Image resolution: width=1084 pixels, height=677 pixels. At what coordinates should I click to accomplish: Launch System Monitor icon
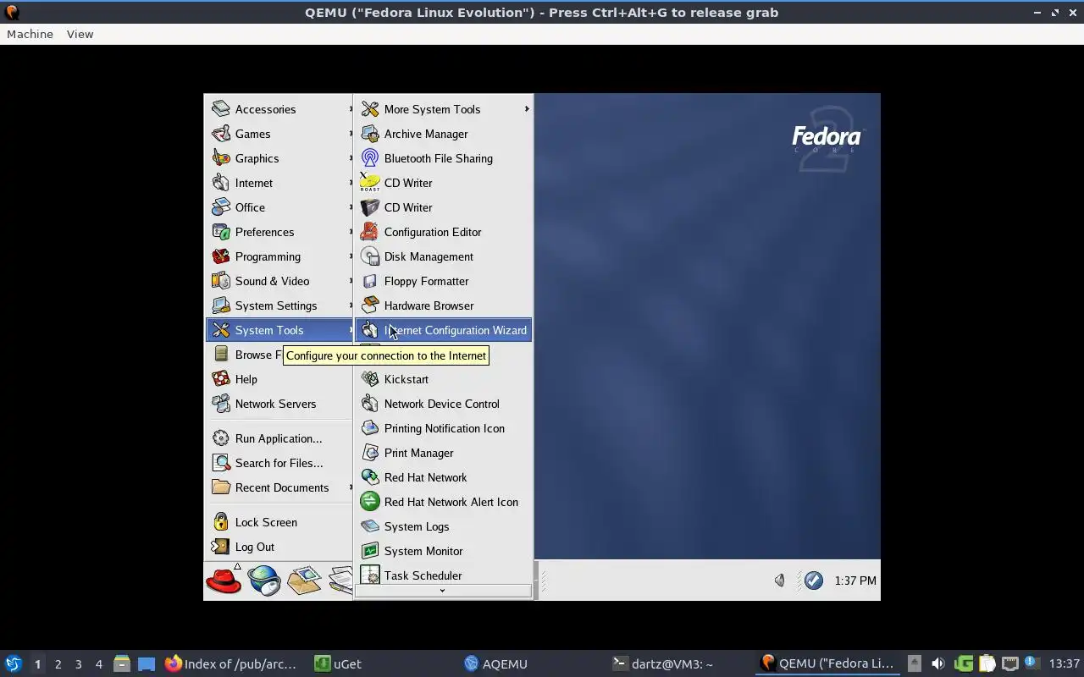pos(370,551)
